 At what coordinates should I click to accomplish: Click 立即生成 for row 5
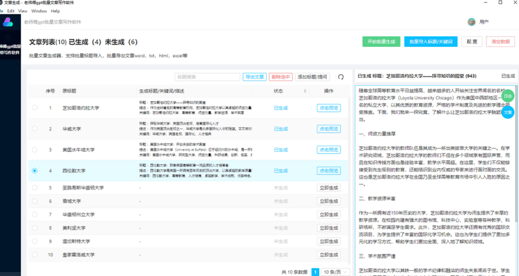(329, 188)
